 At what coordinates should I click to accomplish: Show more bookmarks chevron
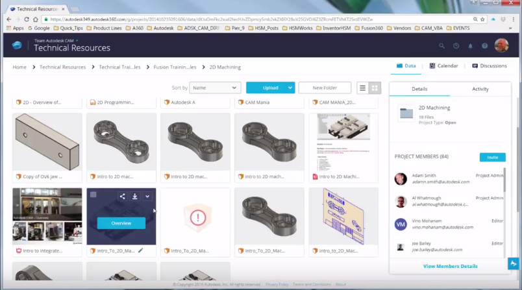(x=510, y=29)
